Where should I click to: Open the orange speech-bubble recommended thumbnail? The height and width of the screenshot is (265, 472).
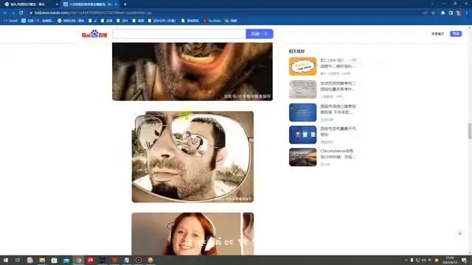(x=302, y=66)
